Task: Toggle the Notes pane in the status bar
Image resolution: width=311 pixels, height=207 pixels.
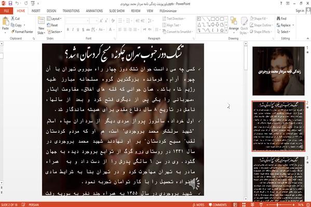Action: (x=198, y=204)
